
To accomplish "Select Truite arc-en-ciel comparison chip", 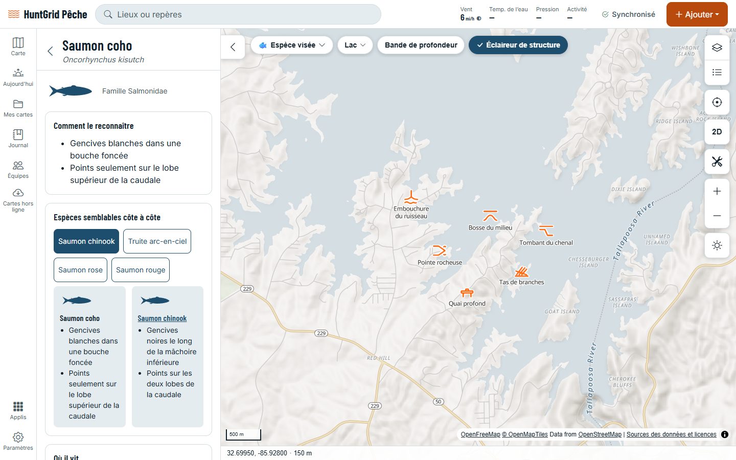I will [157, 241].
